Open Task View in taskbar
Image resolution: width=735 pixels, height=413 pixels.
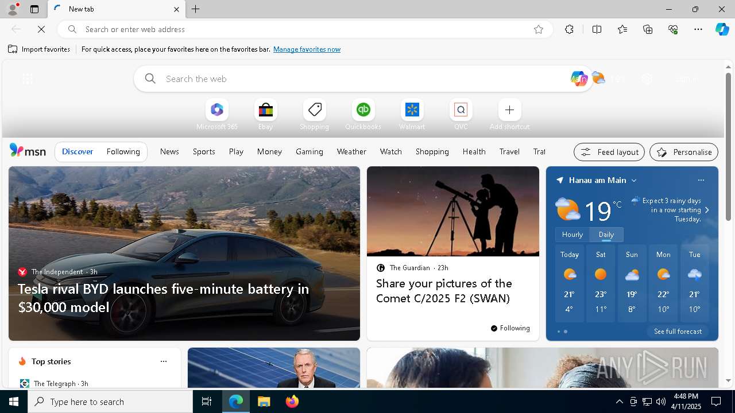tap(207, 402)
